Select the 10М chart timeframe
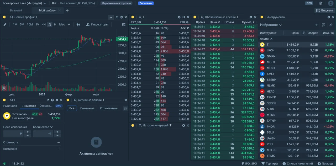The width and height of the screenshot is (336, 166). [x=30, y=24]
